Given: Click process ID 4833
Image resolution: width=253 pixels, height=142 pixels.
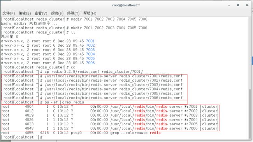Looking at the screenshot, I should 29,124.
